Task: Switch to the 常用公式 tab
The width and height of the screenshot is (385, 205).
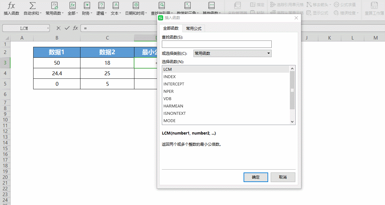Action: point(194,28)
